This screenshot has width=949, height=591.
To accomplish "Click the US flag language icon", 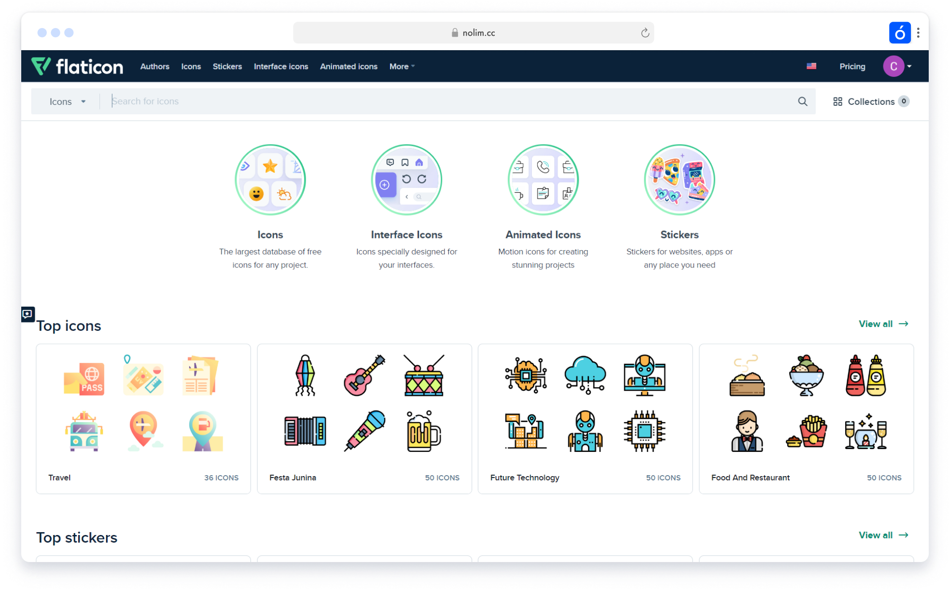I will pos(811,66).
